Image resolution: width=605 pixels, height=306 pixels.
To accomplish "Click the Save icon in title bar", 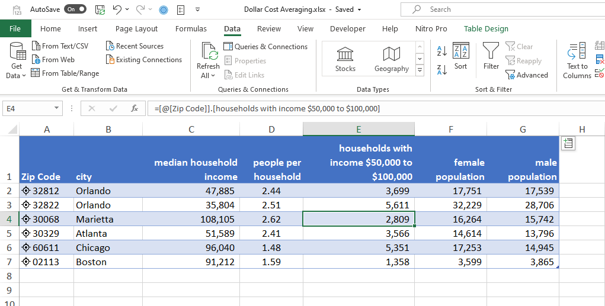I will coord(100,9).
